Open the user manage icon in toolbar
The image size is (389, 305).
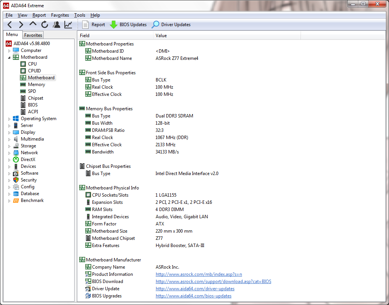coord(56,25)
